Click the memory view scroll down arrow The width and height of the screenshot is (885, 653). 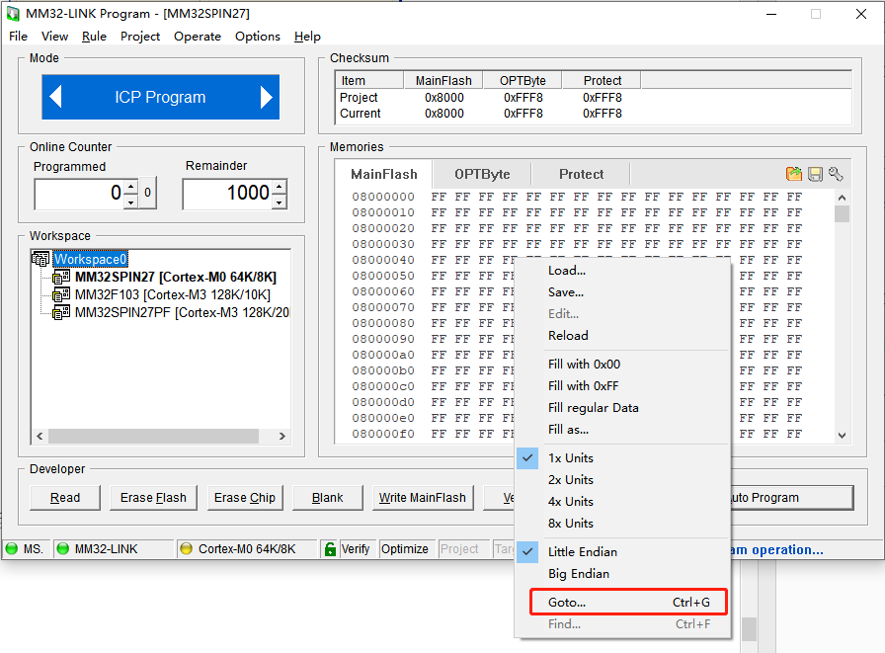click(842, 435)
